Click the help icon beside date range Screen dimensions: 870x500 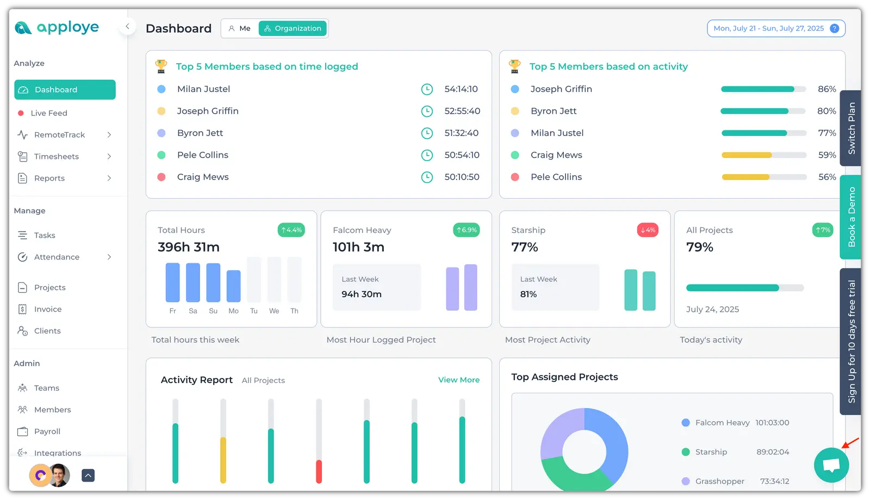pyautogui.click(x=835, y=28)
